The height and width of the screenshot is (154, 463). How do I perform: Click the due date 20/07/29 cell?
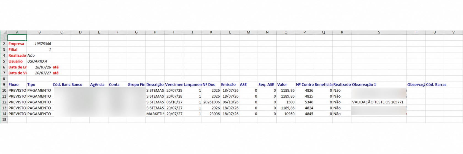(x=174, y=90)
